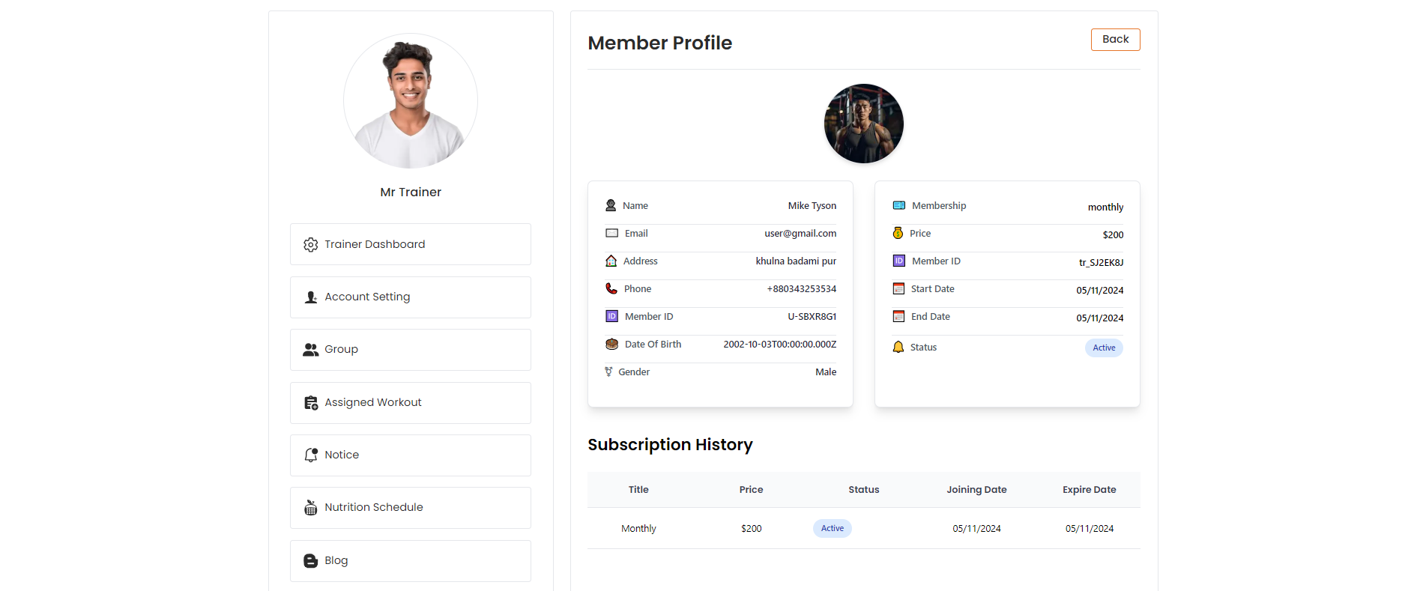Click the red phone icon

(x=611, y=289)
